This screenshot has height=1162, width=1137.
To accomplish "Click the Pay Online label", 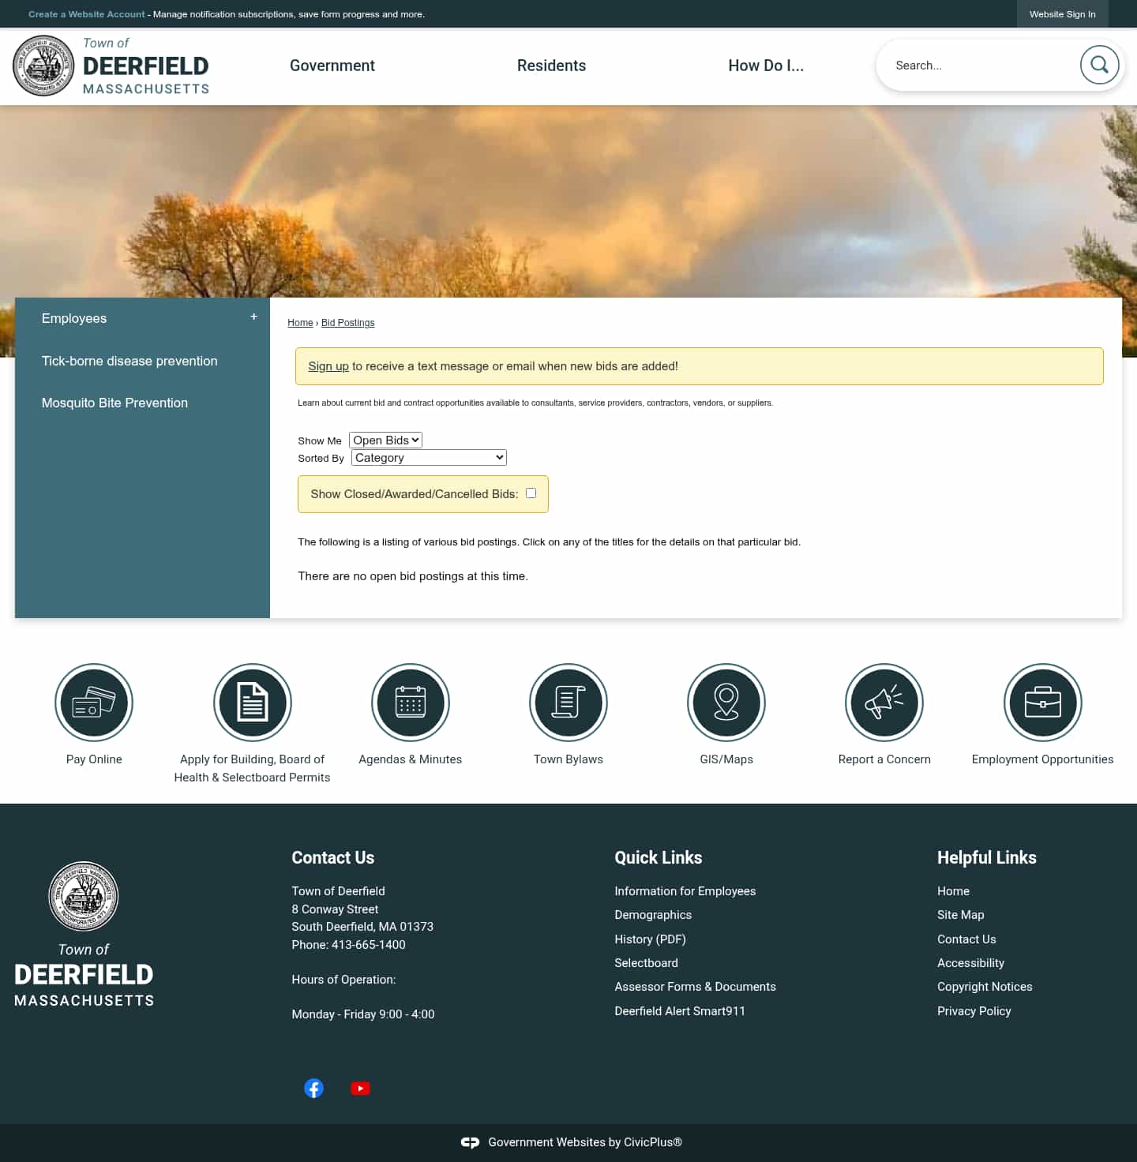I will [94, 759].
